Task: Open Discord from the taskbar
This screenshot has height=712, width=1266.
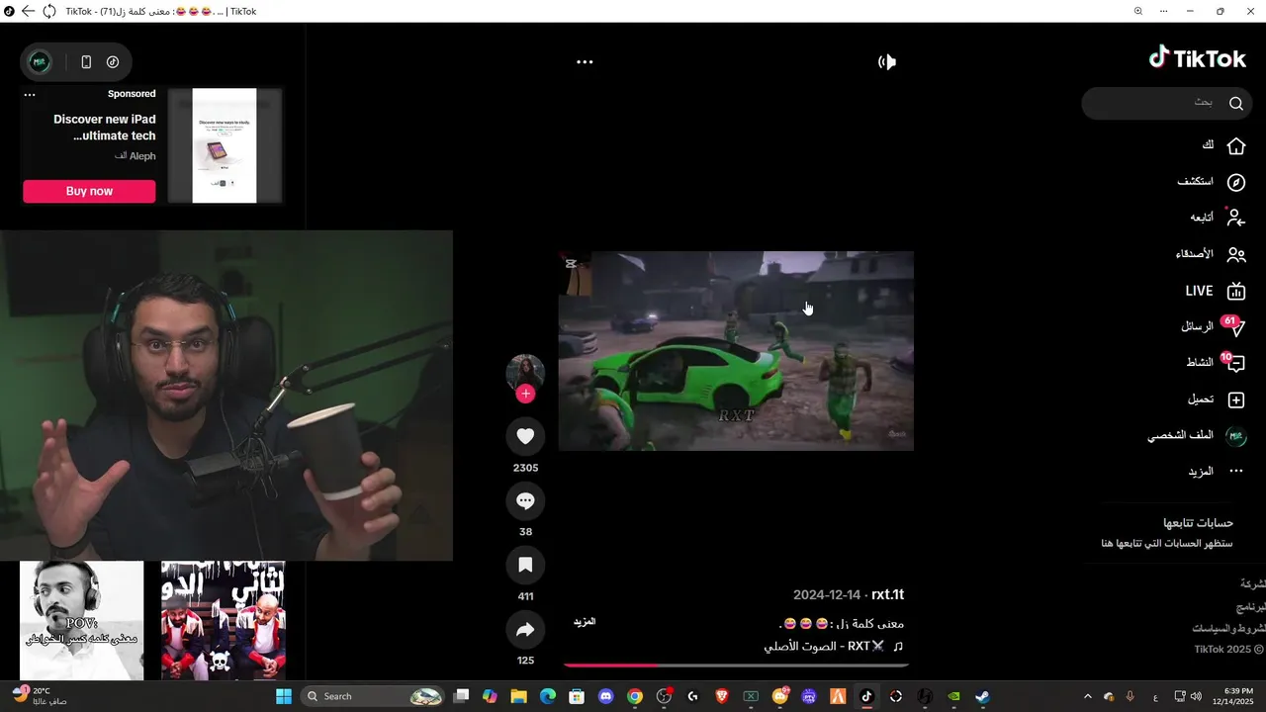Action: 605,696
